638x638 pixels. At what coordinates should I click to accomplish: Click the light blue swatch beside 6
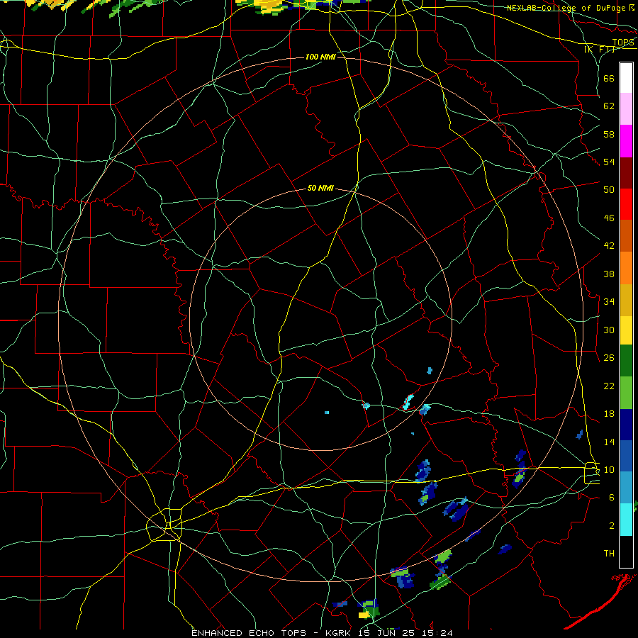[x=626, y=487]
